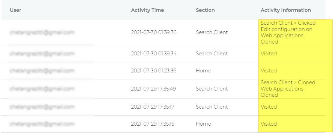Click the Home section at 17:35:15
The height and width of the screenshot is (133, 335).
pos(203,124)
